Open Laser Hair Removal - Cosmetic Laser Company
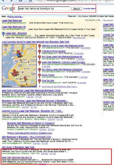This screenshot has width=114, height=166. (64, 62)
